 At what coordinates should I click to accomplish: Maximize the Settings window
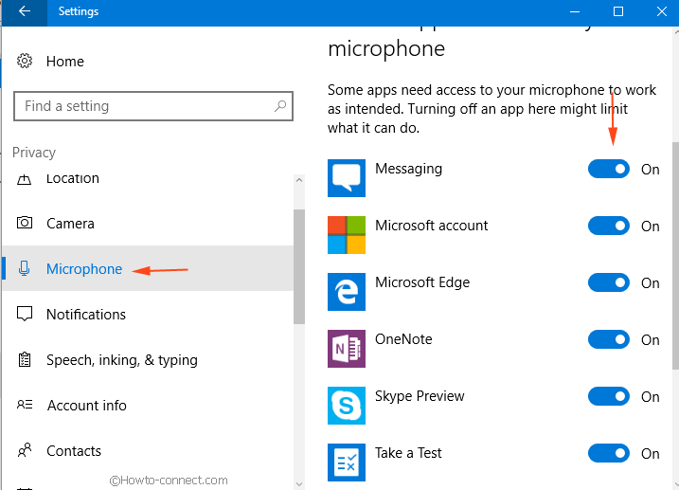(x=618, y=11)
